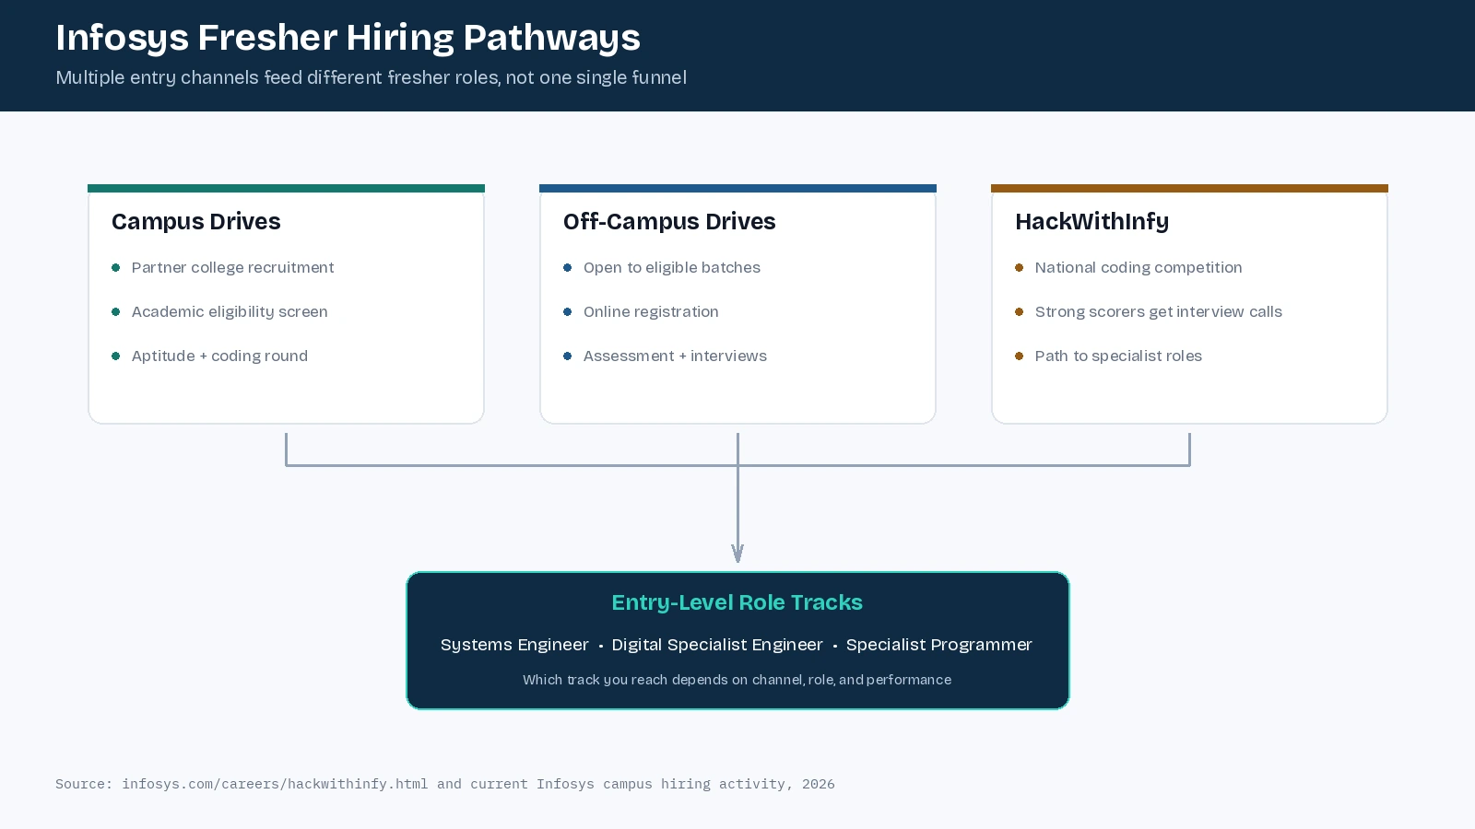This screenshot has width=1475, height=829.
Task: Select 'Partner college recruitment' bullet text
Action: [232, 267]
